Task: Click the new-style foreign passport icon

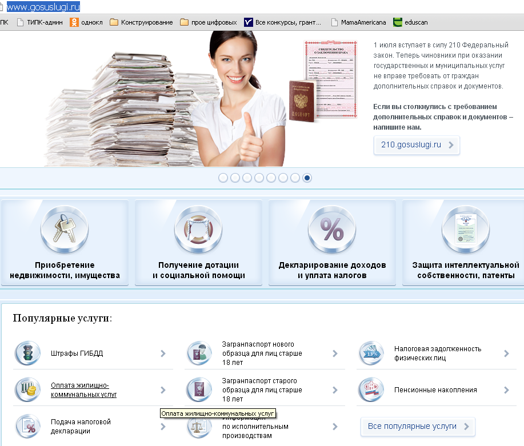Action: click(x=199, y=353)
